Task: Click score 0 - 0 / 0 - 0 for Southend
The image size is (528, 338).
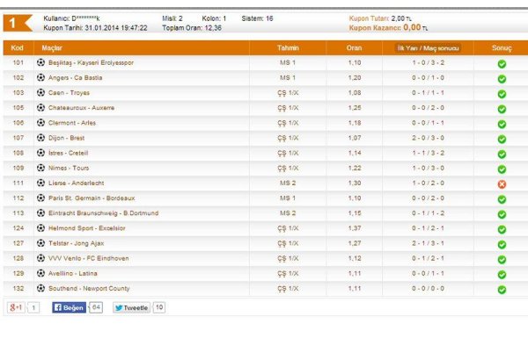Action: (428, 288)
